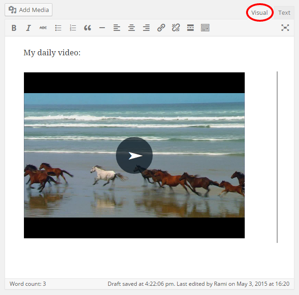Insert a bulleted list
This screenshot has height=295, width=299.
tap(58, 28)
